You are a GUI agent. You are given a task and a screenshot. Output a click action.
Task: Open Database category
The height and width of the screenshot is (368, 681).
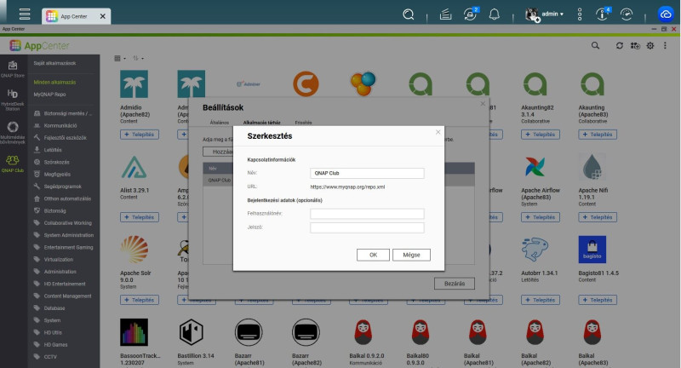click(49, 308)
